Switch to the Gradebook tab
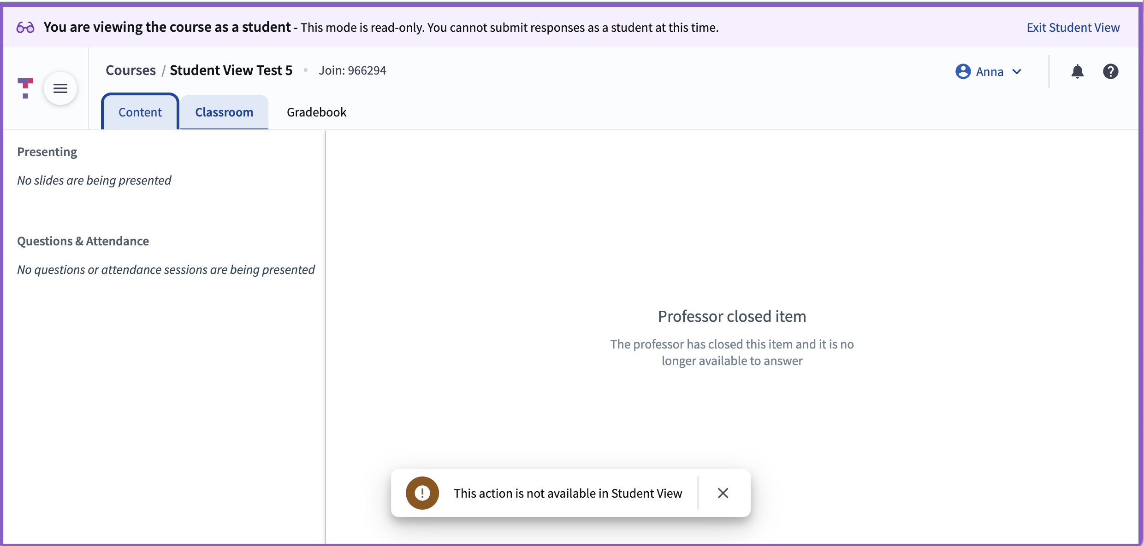The height and width of the screenshot is (546, 1144). pos(316,112)
